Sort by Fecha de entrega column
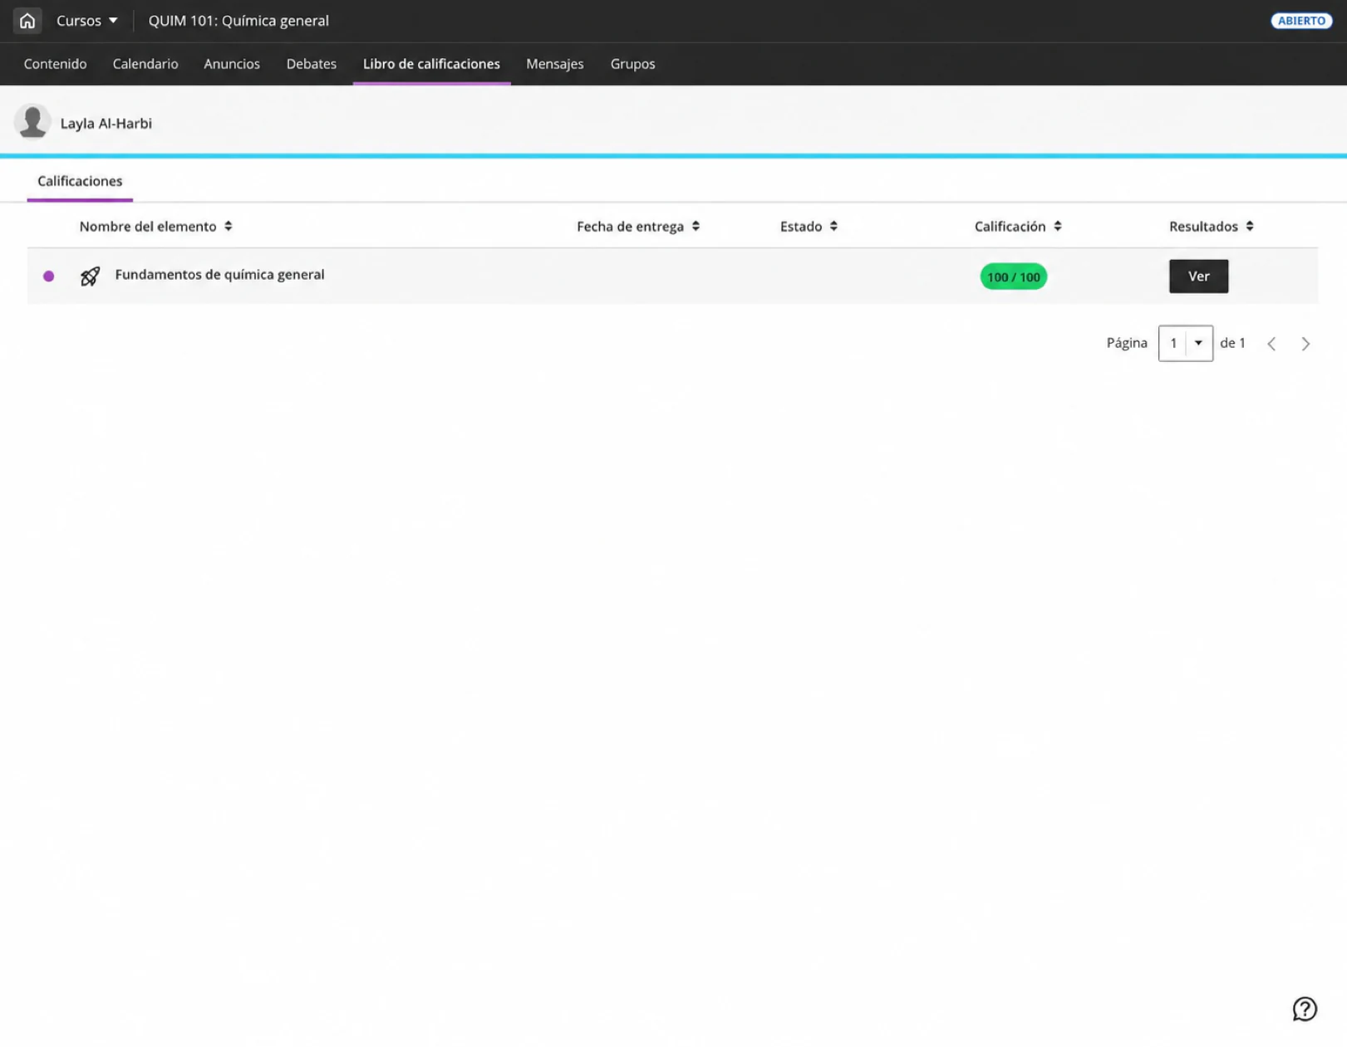 (x=638, y=227)
